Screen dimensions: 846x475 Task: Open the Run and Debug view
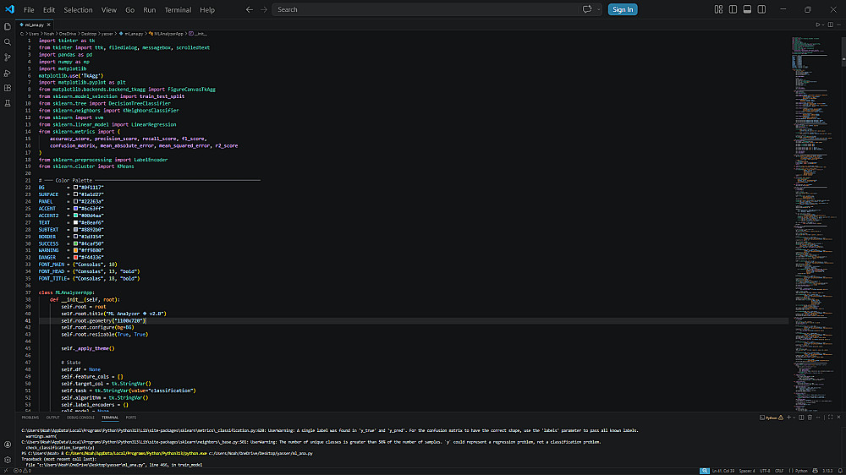click(x=8, y=72)
